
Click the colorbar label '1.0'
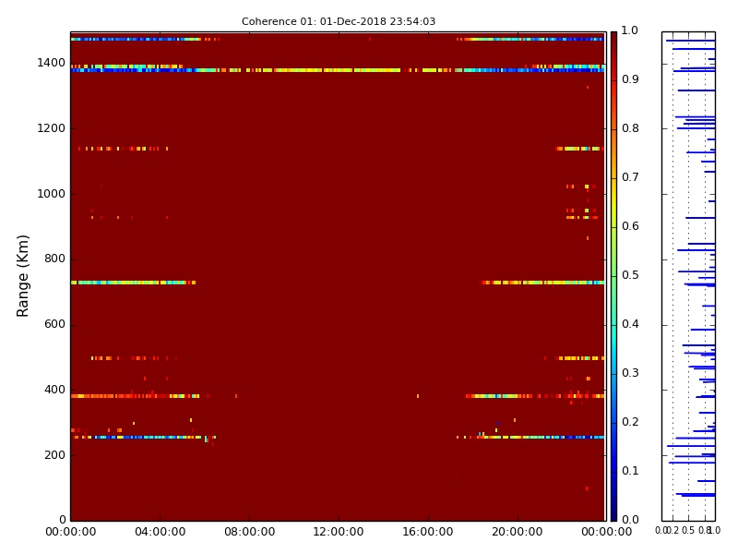coord(630,30)
